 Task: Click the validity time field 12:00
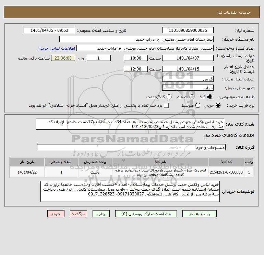tap(136, 69)
